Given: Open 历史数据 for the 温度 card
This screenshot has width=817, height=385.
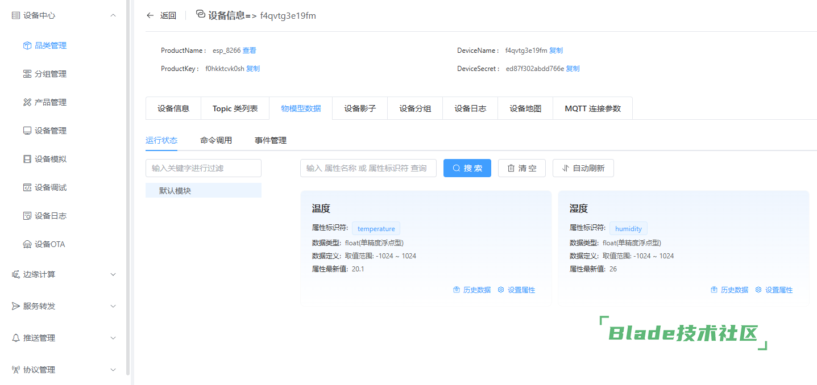Looking at the screenshot, I should tap(472, 290).
